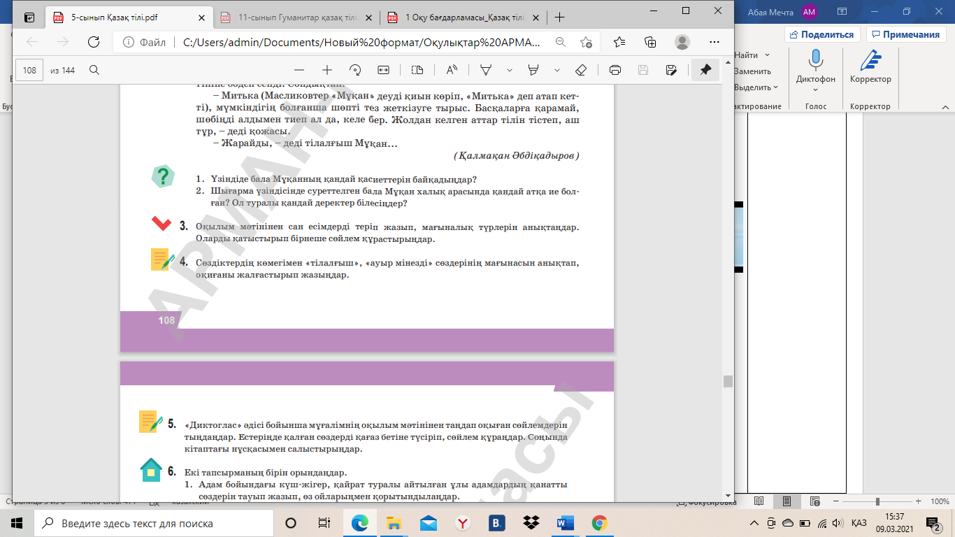Open Yandex Browser from the taskbar
This screenshot has height=537, width=955.
(x=463, y=523)
